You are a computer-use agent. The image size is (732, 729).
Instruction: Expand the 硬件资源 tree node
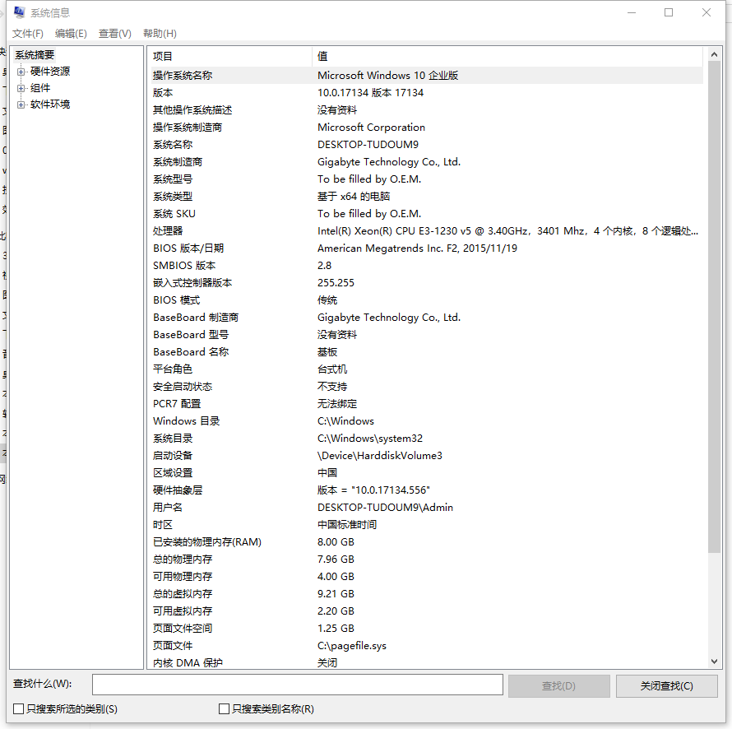point(21,72)
